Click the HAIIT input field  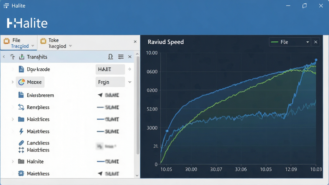click(x=110, y=69)
